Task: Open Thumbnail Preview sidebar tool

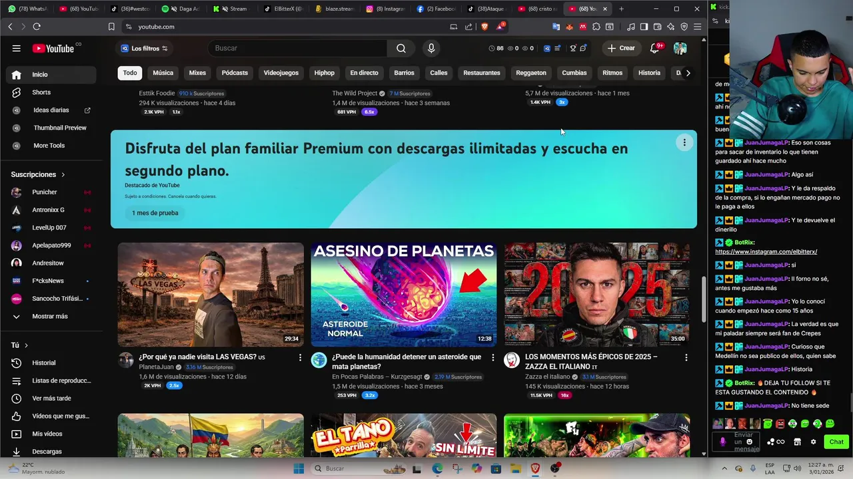Action: pyautogui.click(x=51, y=128)
